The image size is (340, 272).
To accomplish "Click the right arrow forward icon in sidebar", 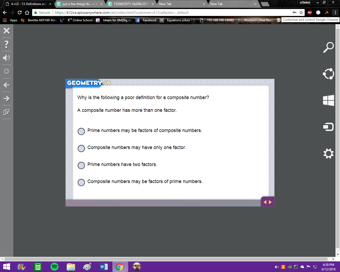I will click(7, 99).
